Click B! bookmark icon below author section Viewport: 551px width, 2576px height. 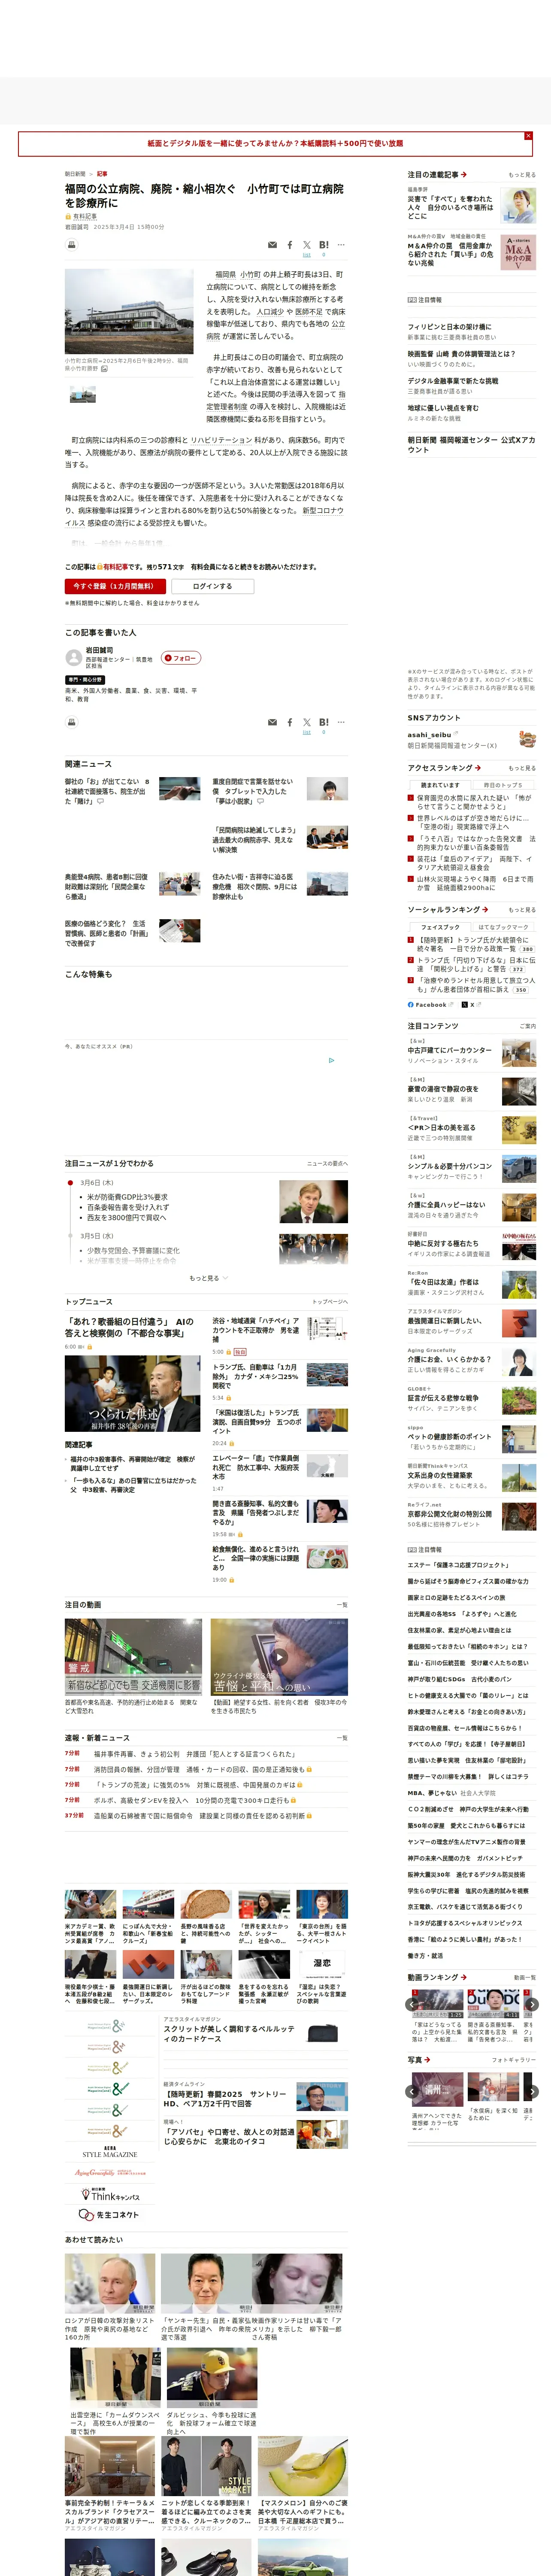pos(324,722)
